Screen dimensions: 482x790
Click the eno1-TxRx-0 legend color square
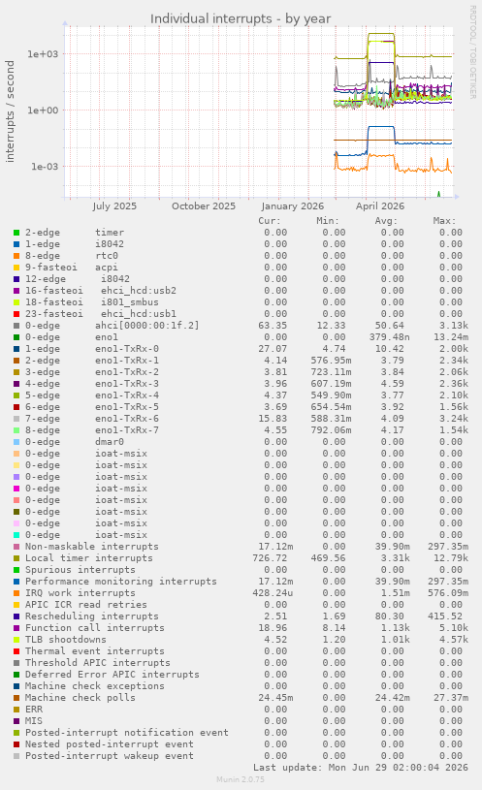(16, 349)
